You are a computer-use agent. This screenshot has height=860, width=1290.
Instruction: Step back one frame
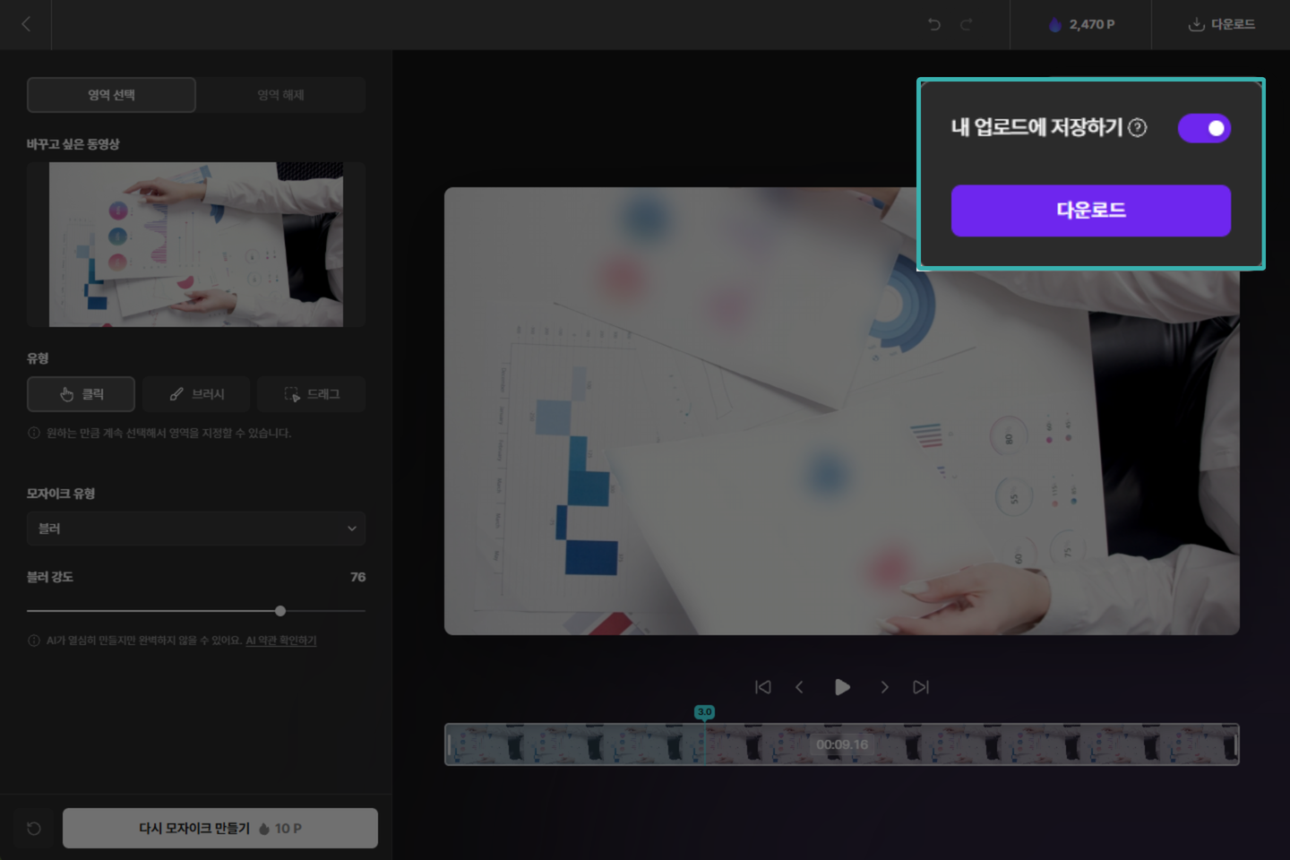799,687
